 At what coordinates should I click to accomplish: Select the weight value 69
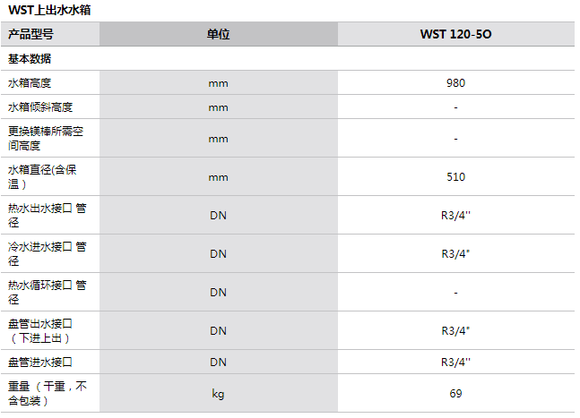455,393
